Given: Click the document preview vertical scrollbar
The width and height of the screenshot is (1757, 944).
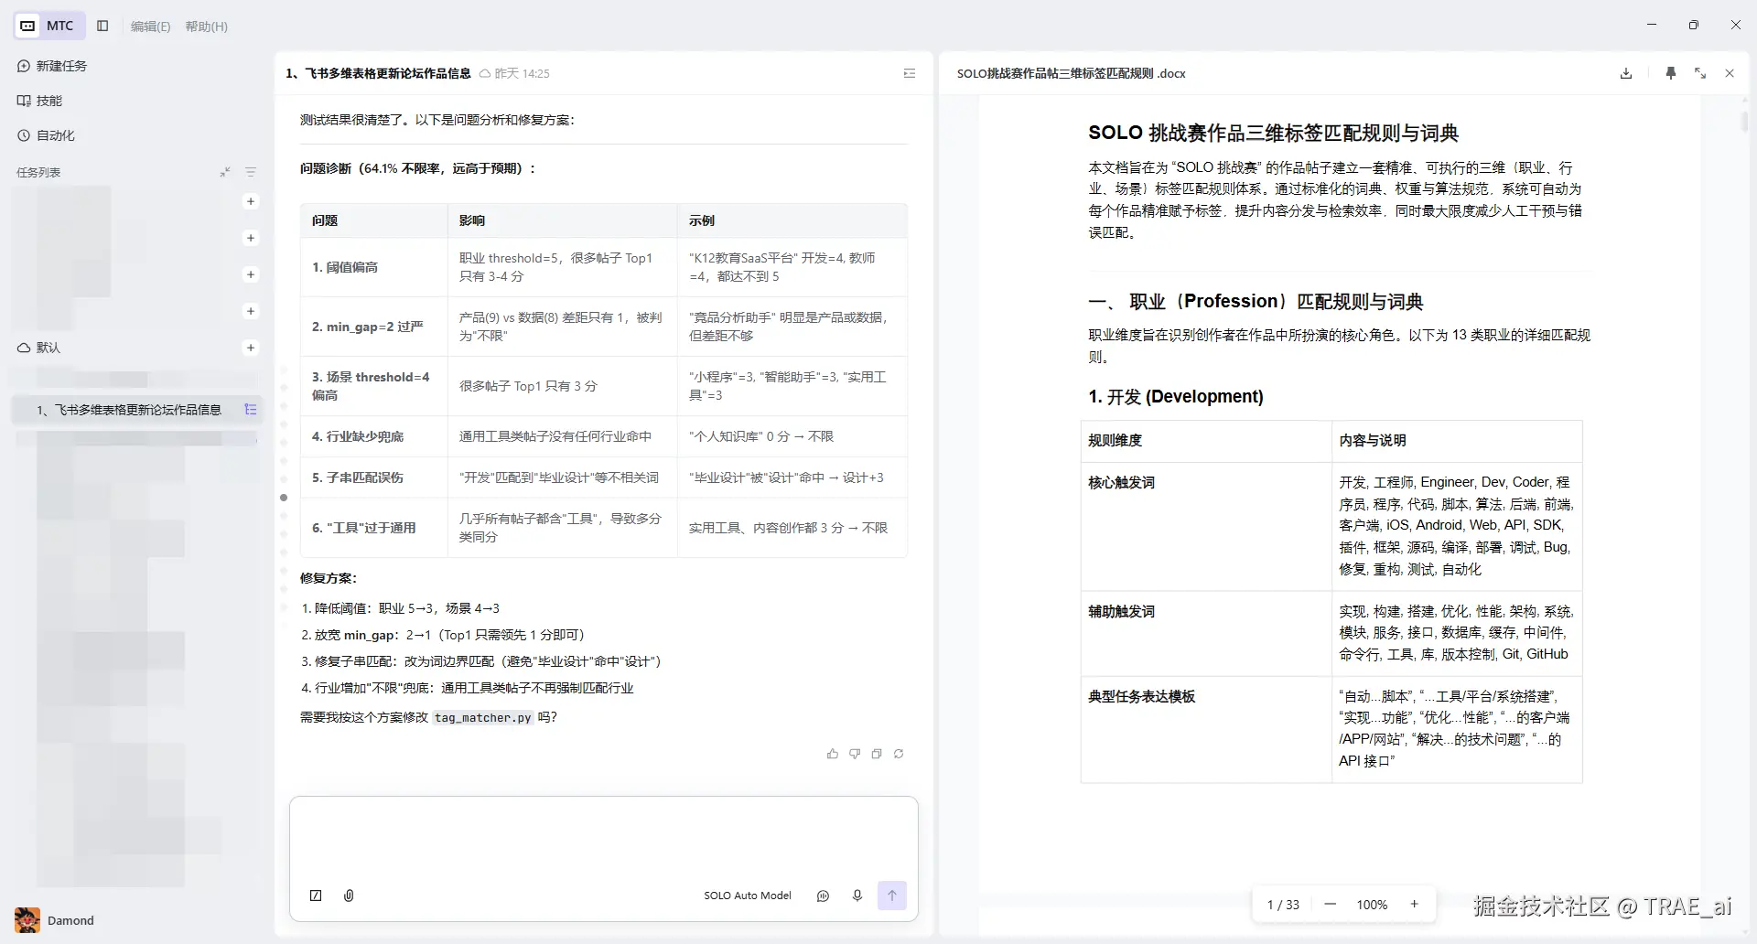Looking at the screenshot, I should (x=1744, y=121).
